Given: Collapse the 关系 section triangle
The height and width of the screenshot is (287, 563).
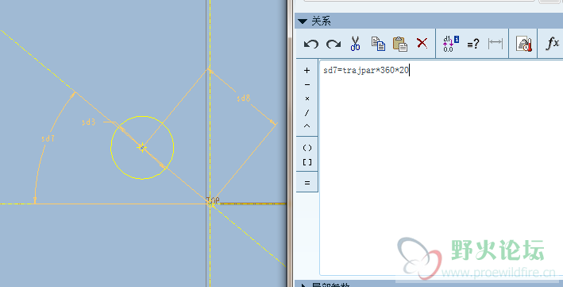Looking at the screenshot, I should pyautogui.click(x=303, y=21).
